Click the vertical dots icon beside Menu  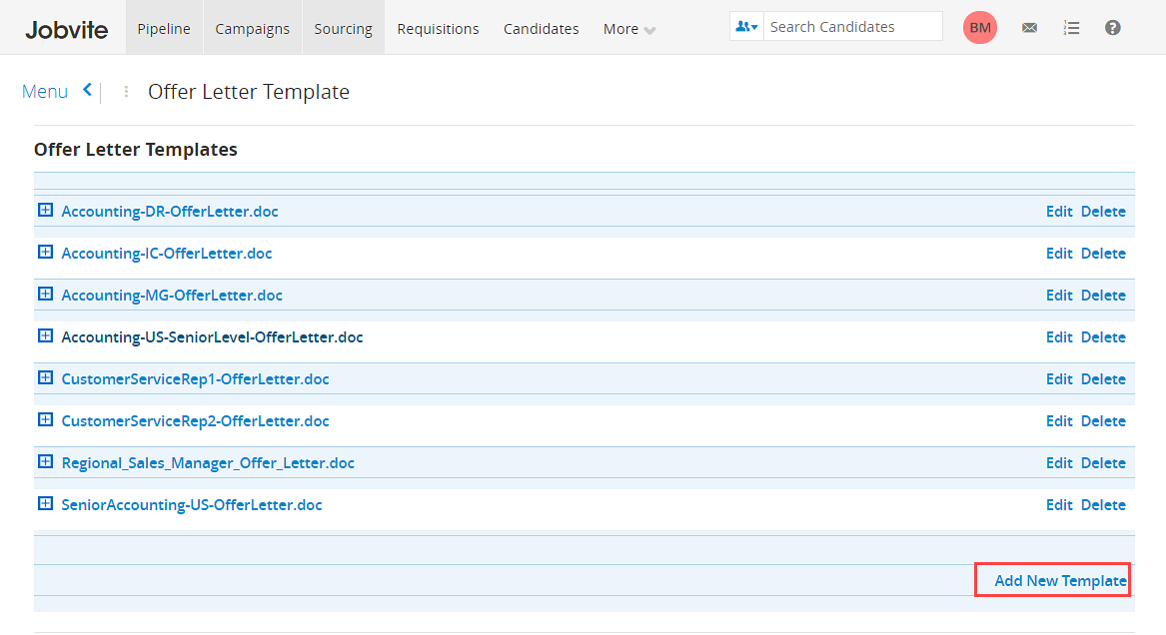125,91
